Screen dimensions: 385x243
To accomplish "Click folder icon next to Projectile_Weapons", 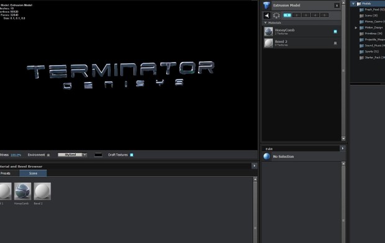I will click(x=361, y=40).
